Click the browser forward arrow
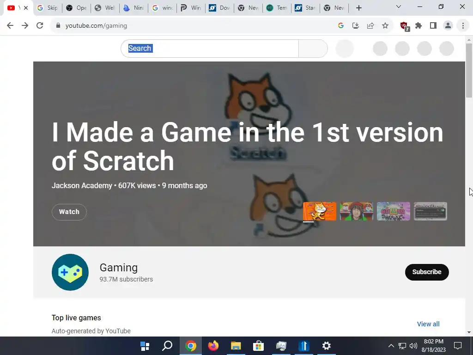 tap(25, 26)
